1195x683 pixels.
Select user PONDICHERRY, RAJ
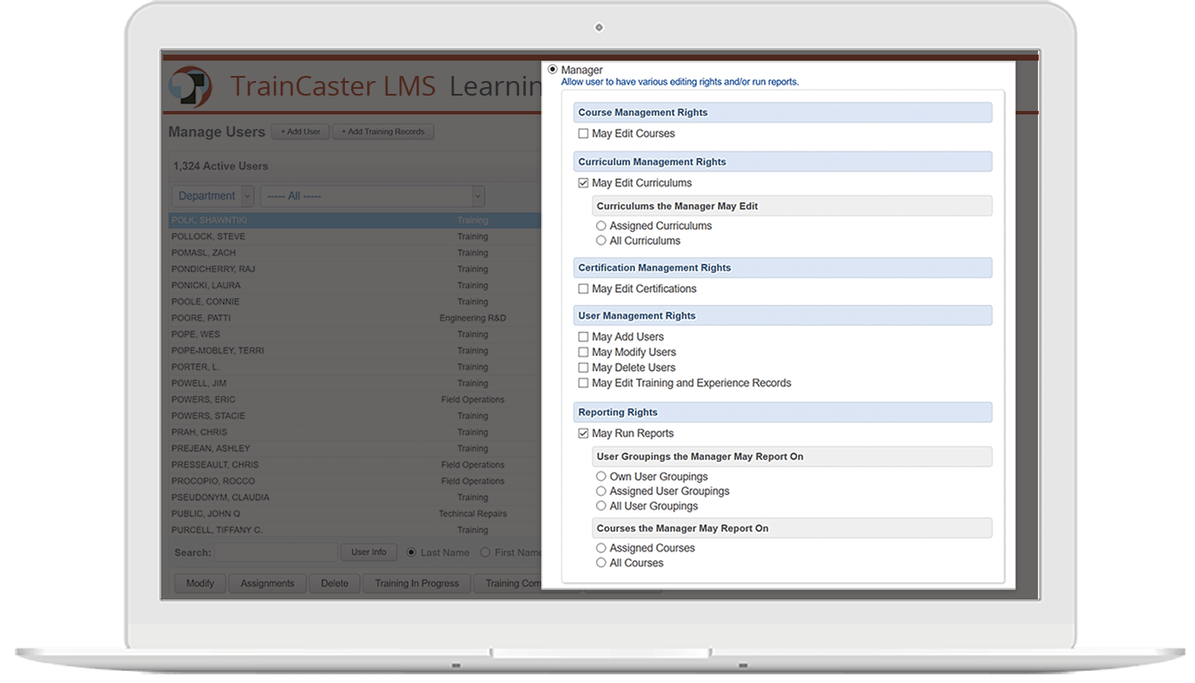tap(355, 269)
